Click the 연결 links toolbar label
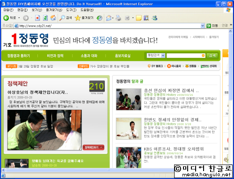 [225, 26]
